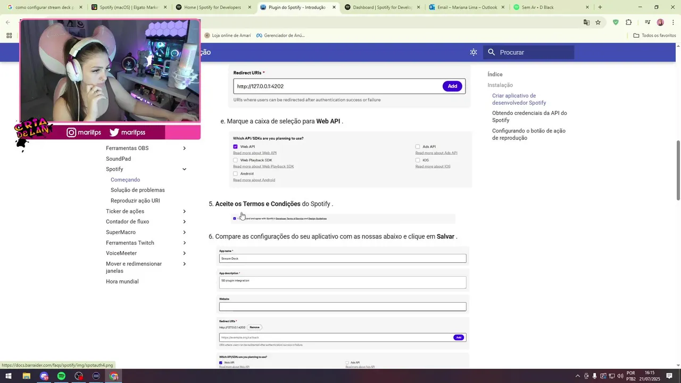Toggle the light/dark theme sun icon
The width and height of the screenshot is (681, 383).
click(474, 52)
